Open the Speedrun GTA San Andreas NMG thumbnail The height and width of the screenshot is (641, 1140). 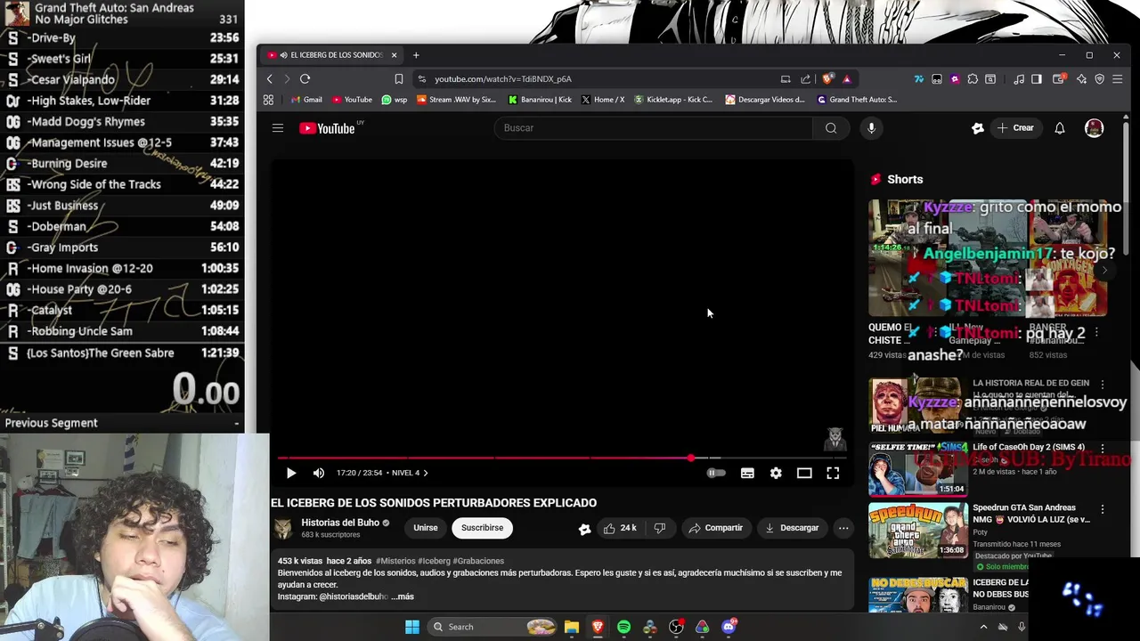(917, 530)
